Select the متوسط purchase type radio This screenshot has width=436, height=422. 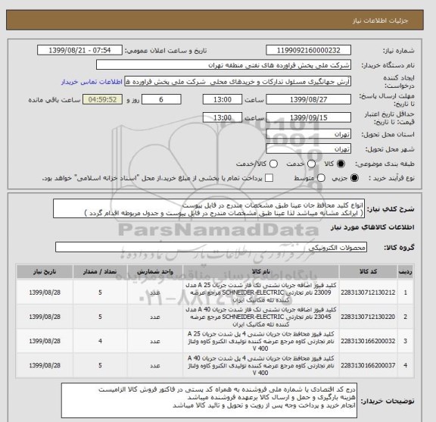(x=321, y=178)
